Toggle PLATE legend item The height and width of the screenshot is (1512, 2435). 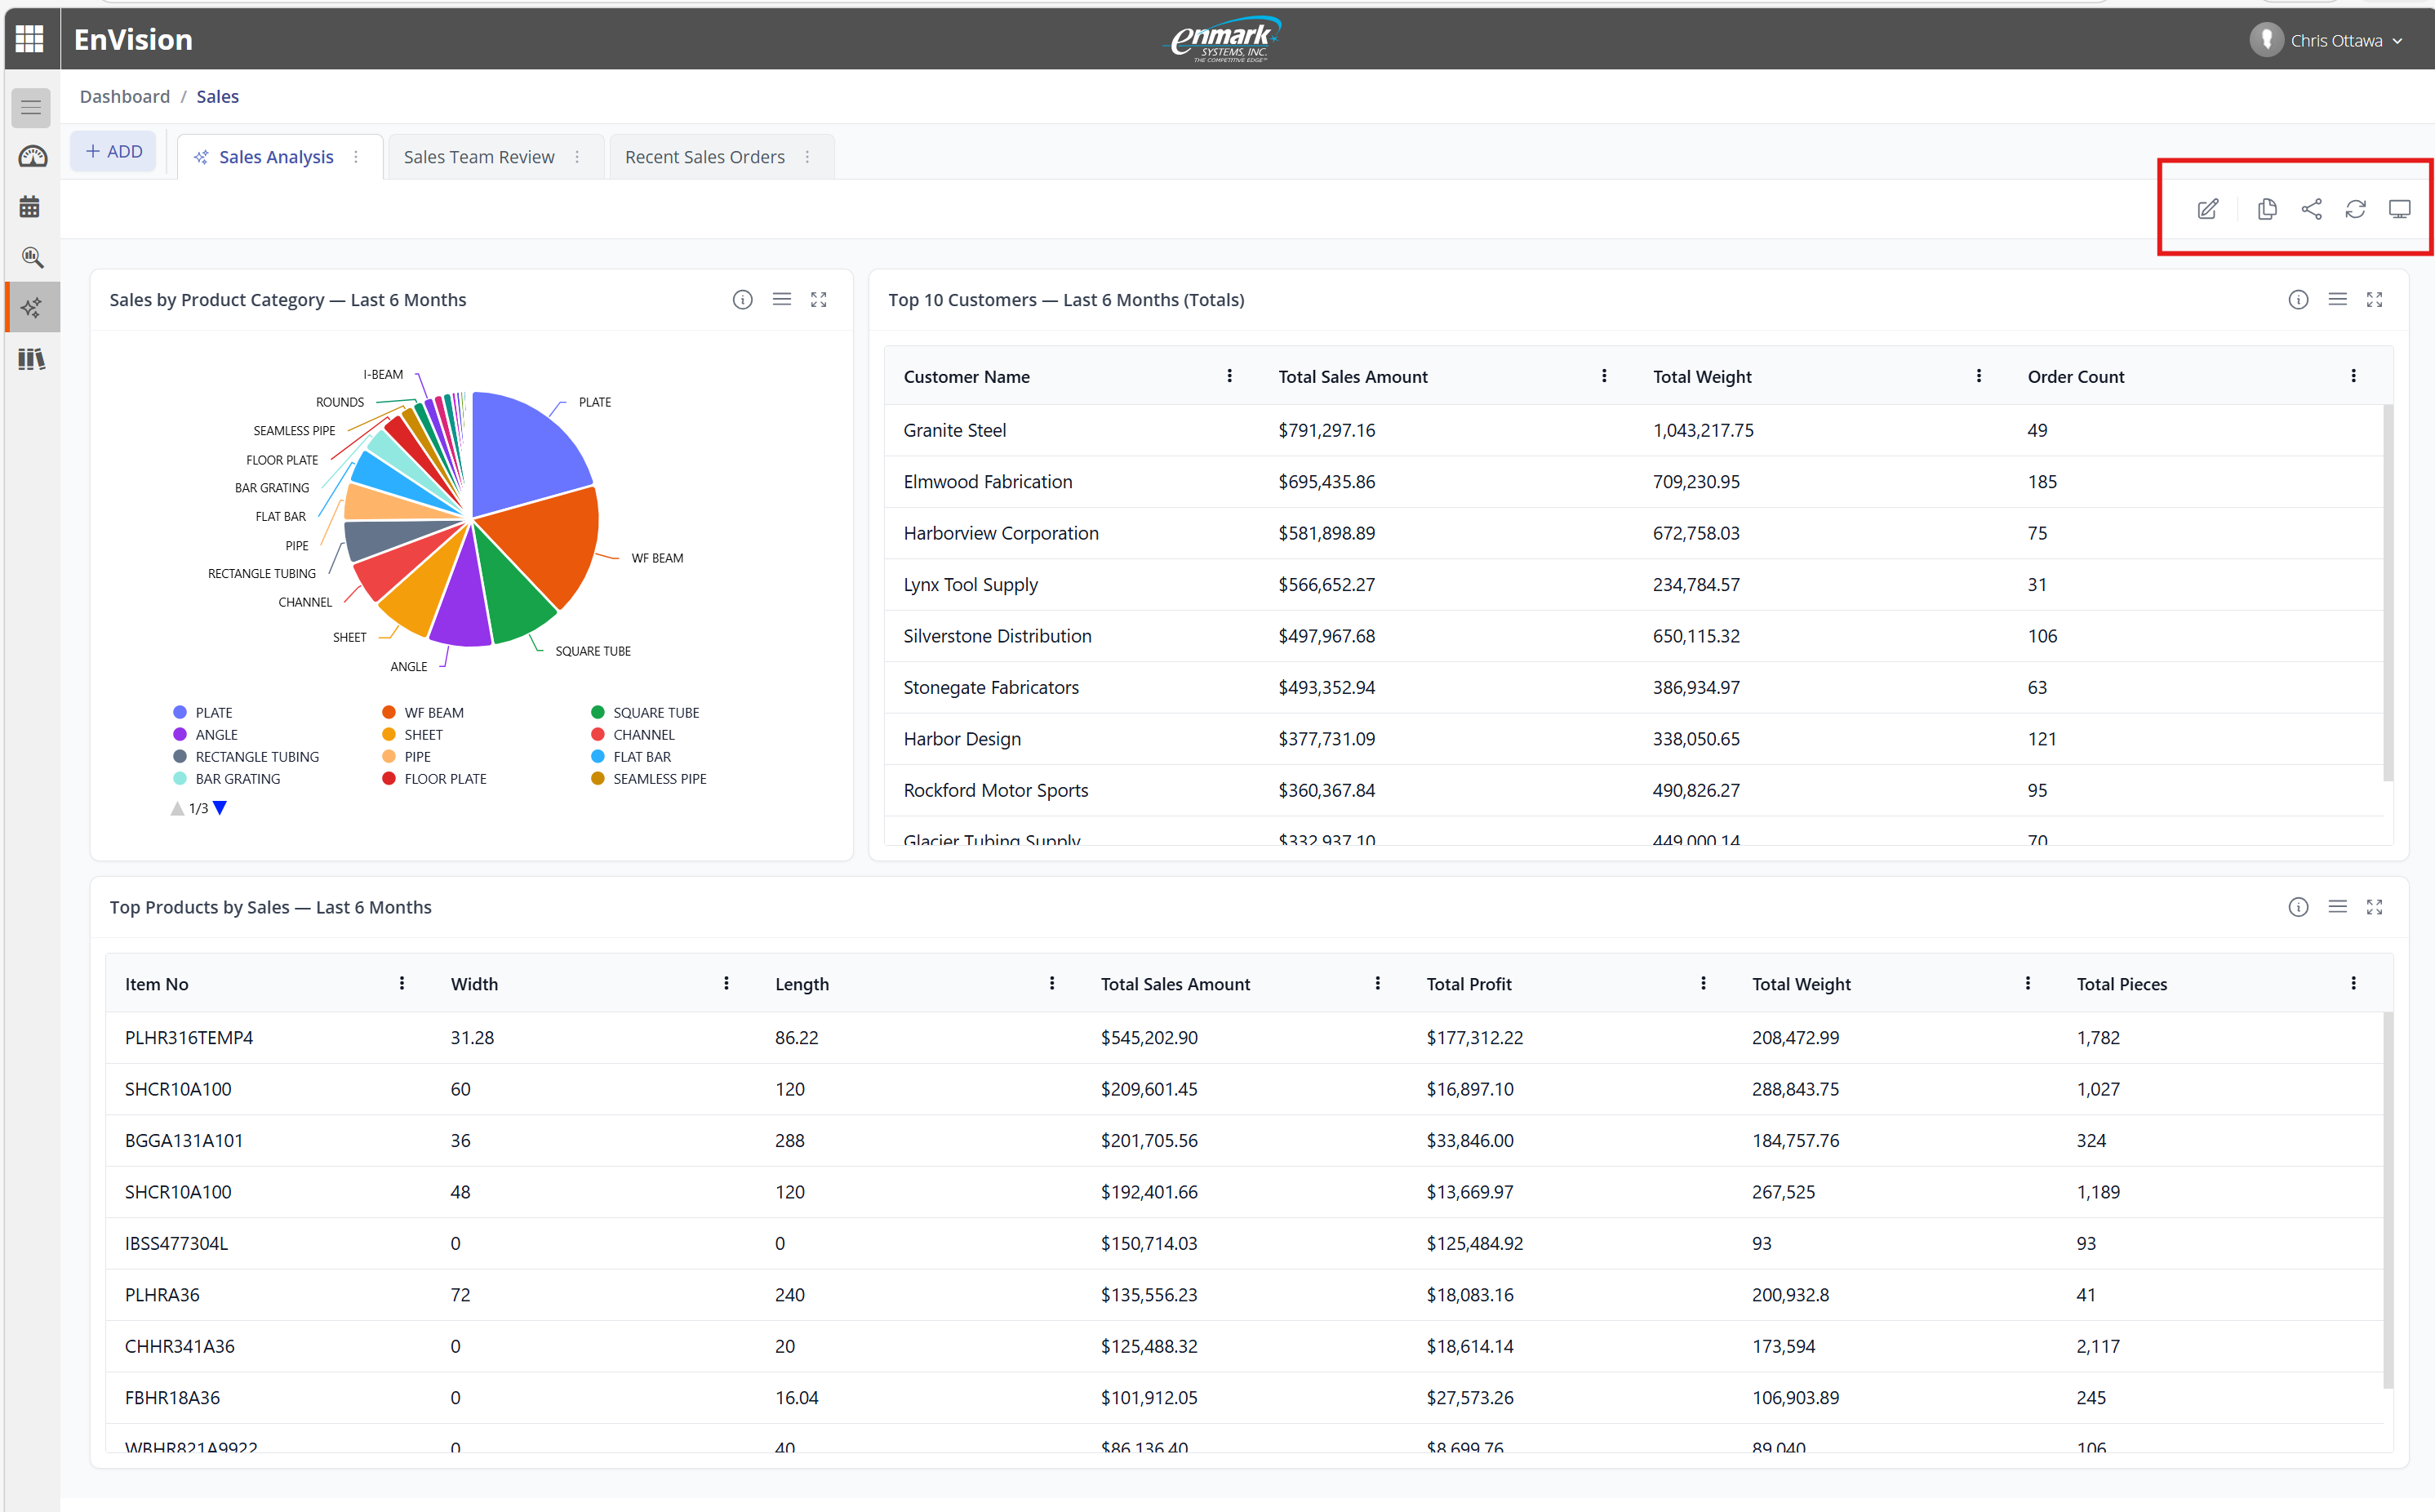[203, 712]
